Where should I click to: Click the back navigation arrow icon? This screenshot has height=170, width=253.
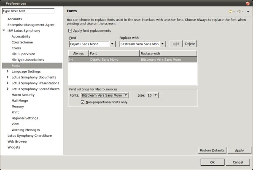[x=231, y=11]
